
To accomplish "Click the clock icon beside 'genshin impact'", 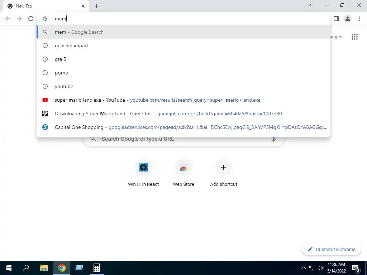I will (x=45, y=45).
